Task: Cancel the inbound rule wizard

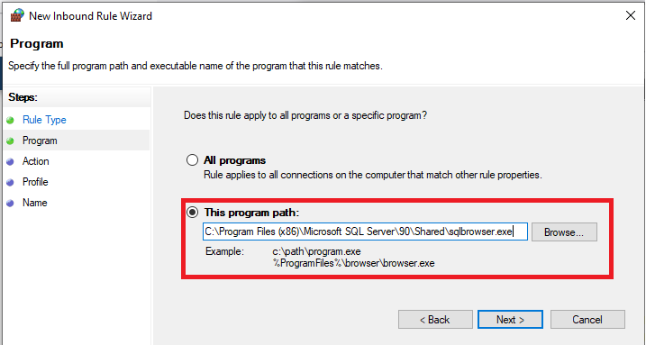Action: click(587, 320)
